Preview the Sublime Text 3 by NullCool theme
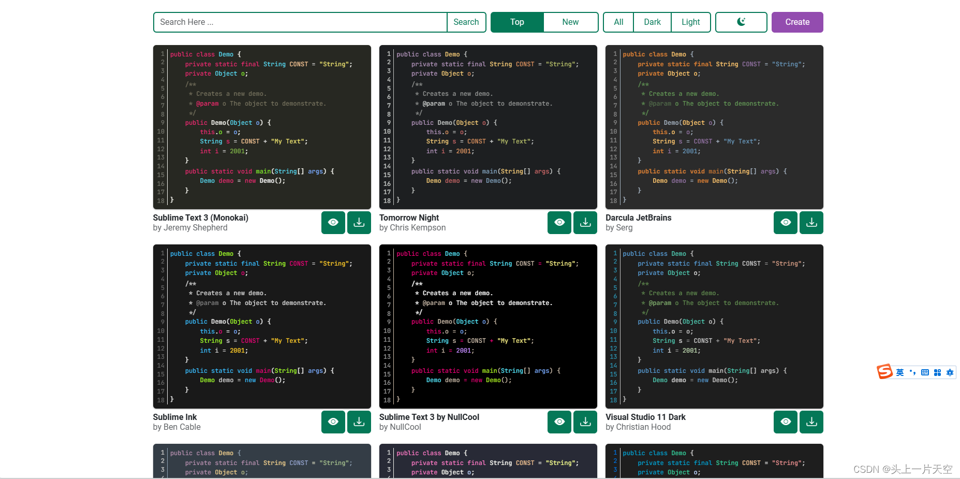The width and height of the screenshot is (960, 479). coord(559,422)
